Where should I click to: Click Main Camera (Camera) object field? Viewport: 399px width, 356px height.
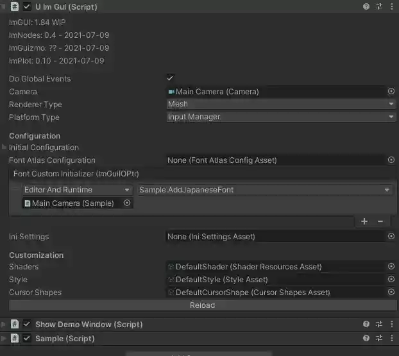tap(276, 92)
